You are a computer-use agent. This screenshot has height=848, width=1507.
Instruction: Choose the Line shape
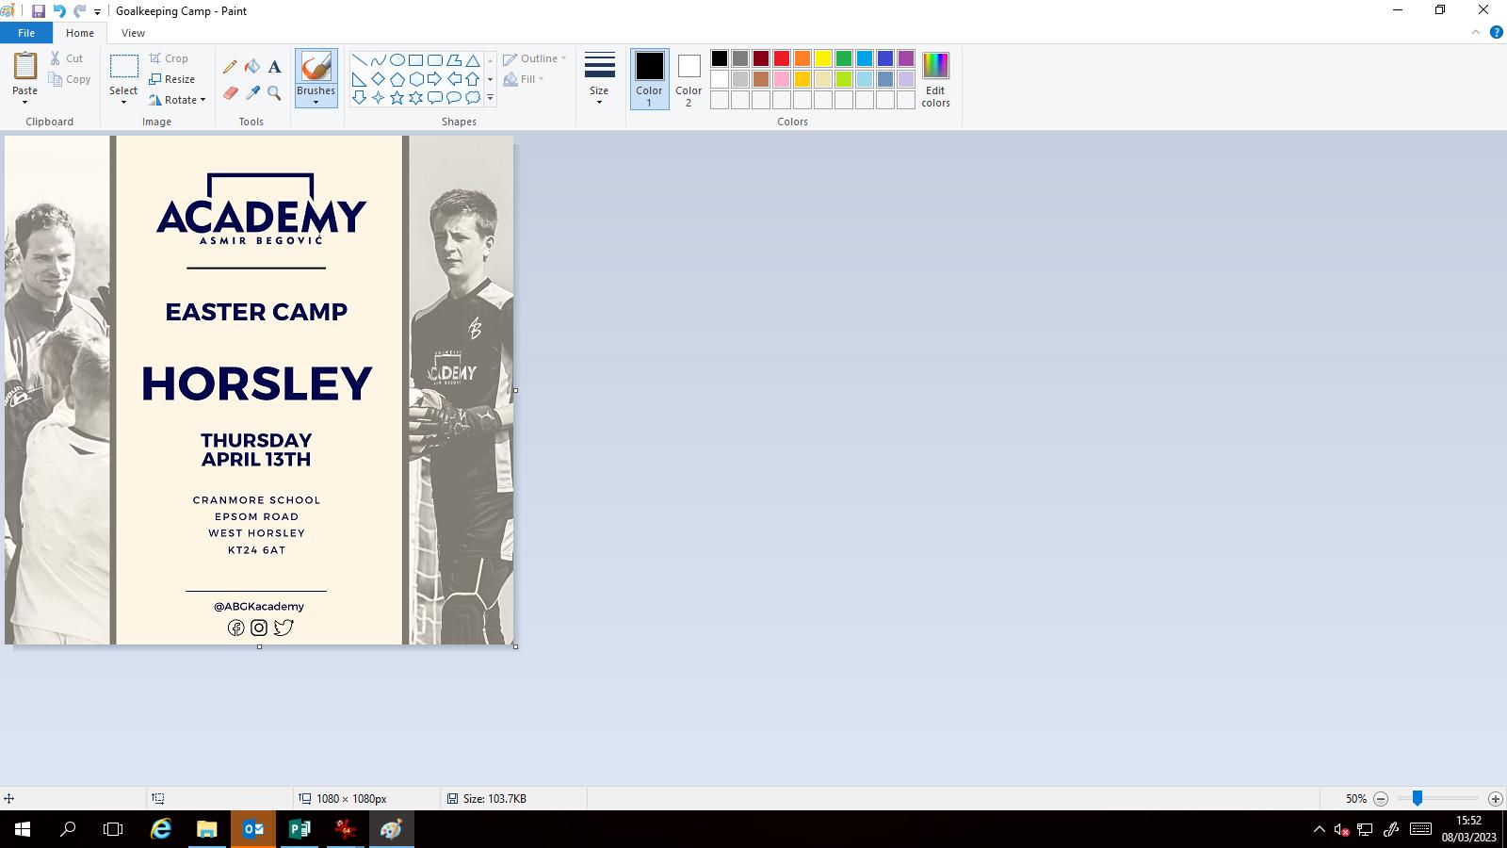[359, 60]
